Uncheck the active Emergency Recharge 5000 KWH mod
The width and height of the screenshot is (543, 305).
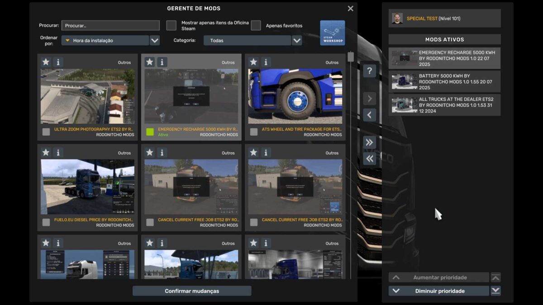[x=150, y=132]
